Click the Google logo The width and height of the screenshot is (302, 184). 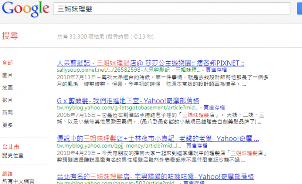pos(25,9)
